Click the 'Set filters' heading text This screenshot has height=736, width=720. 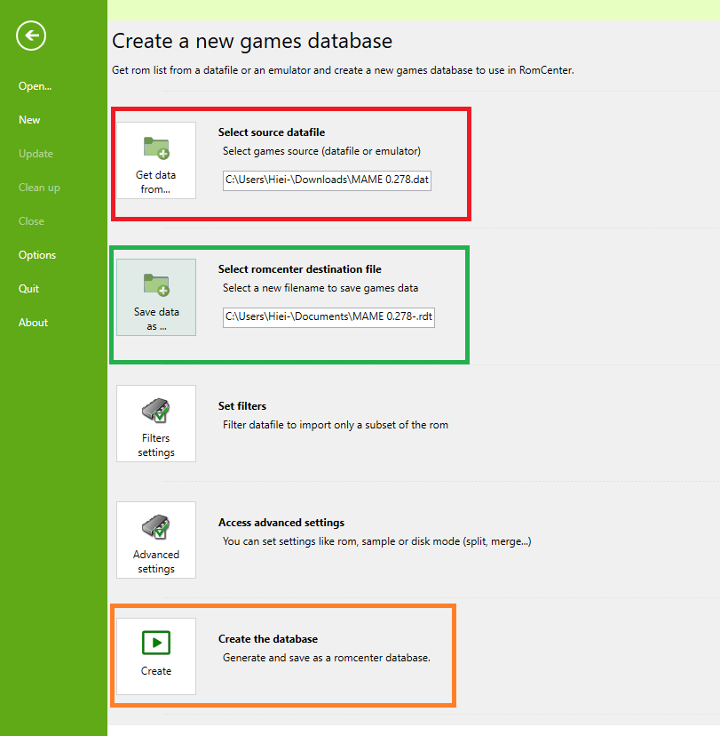coord(242,406)
